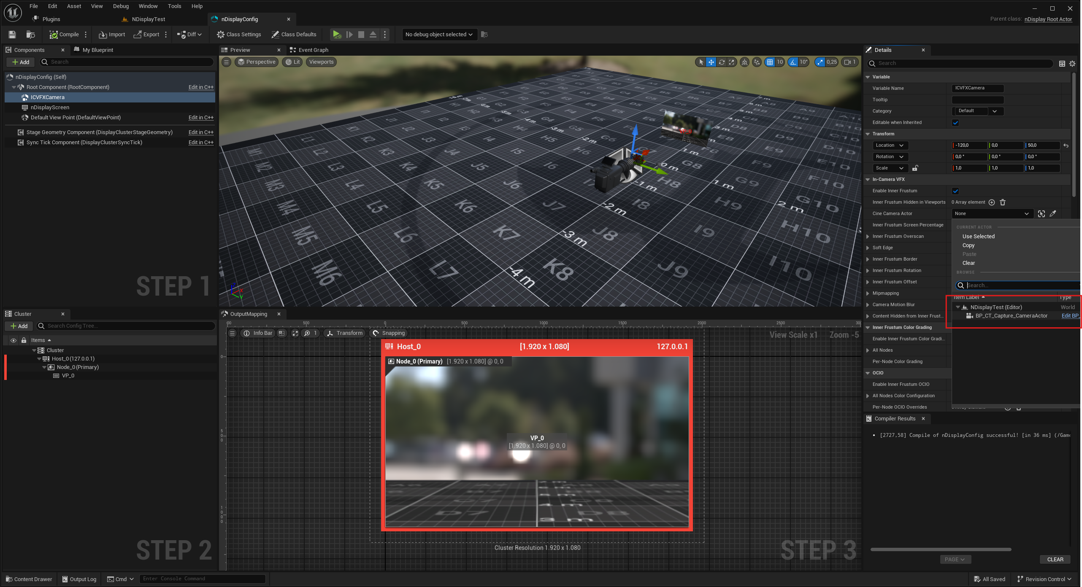Click the CLEAR button in Compiler Results
The height and width of the screenshot is (587, 1082).
click(x=1055, y=560)
